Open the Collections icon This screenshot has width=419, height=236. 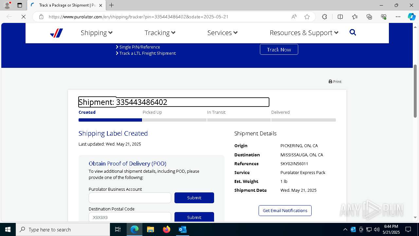pyautogui.click(x=369, y=17)
